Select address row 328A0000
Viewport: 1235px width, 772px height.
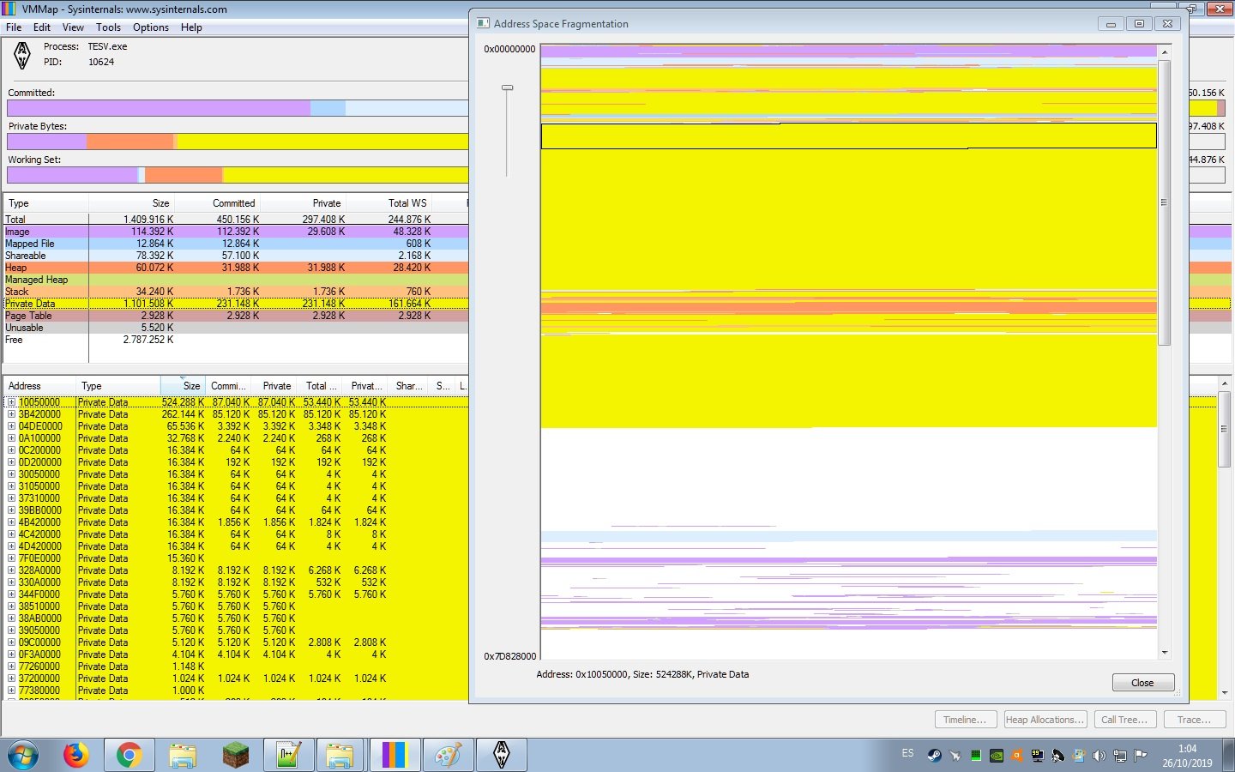point(236,570)
